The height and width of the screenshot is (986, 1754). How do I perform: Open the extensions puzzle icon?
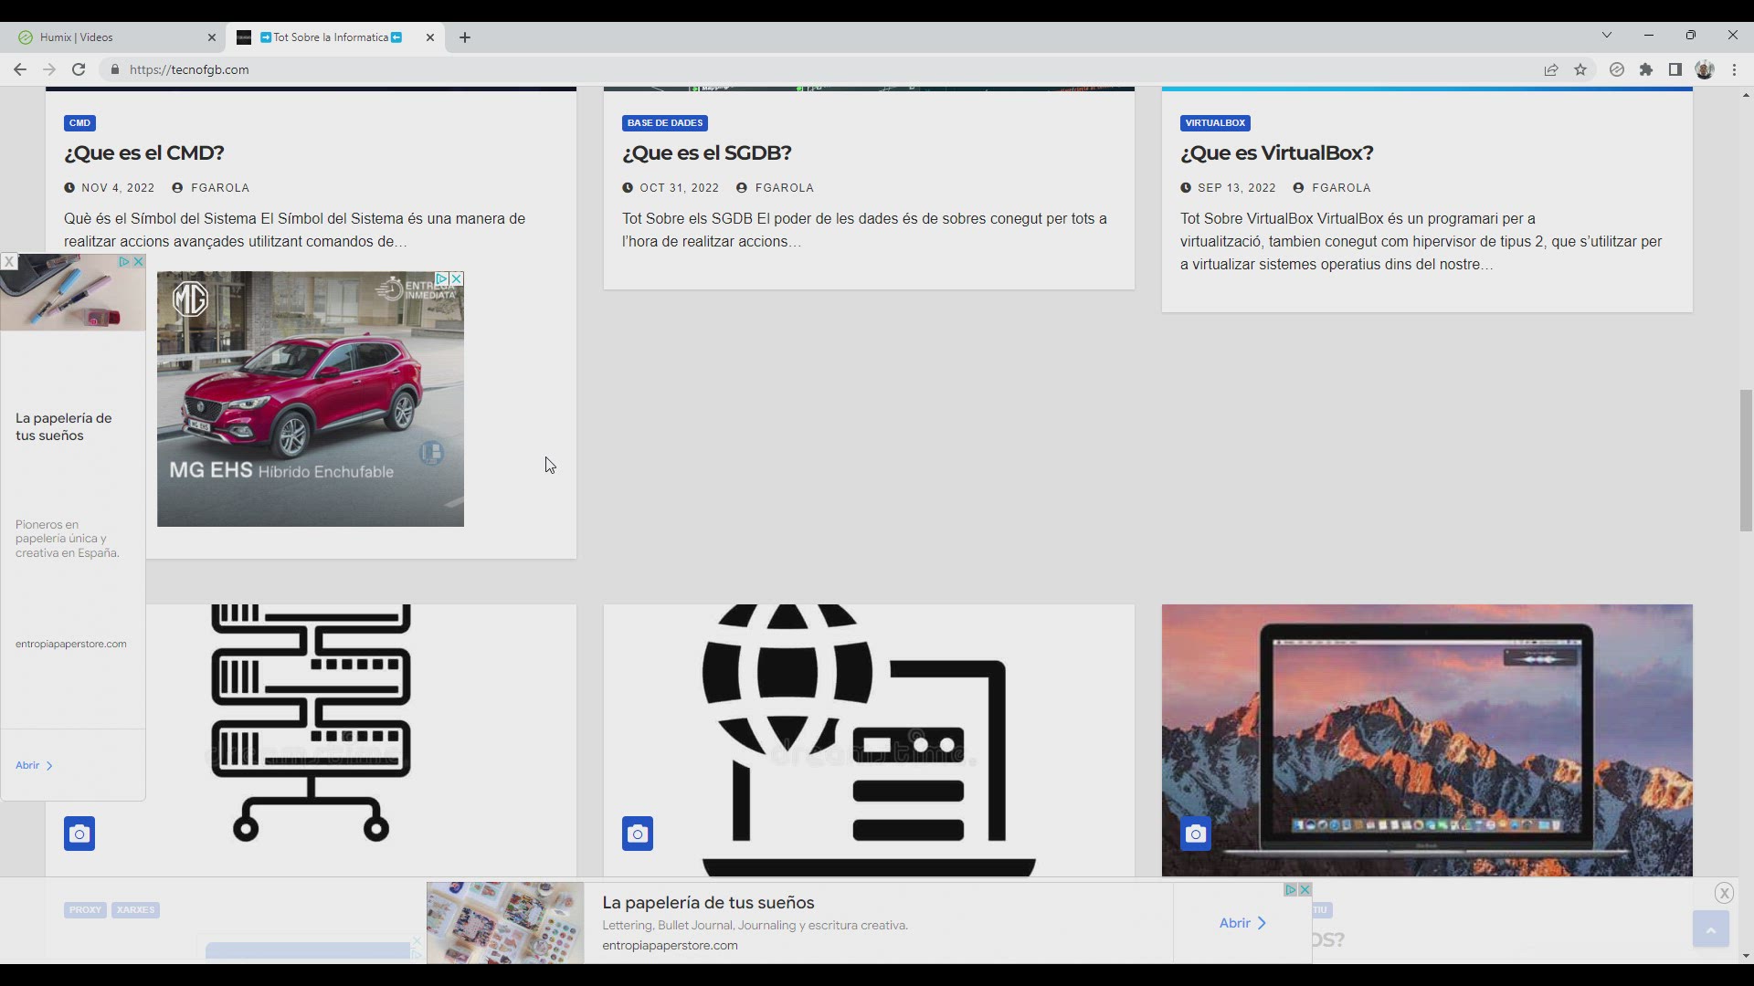coord(1646,69)
